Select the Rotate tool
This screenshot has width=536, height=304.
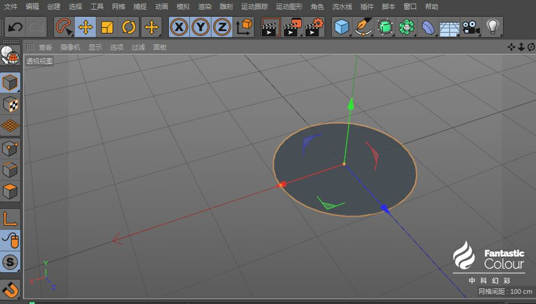pyautogui.click(x=128, y=27)
